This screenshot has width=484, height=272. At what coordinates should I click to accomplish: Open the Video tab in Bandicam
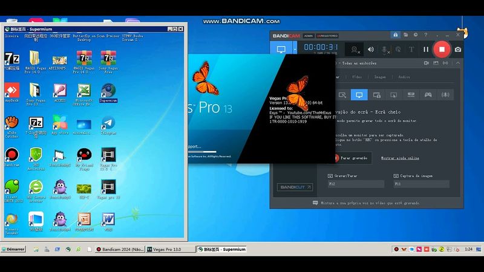point(357,77)
